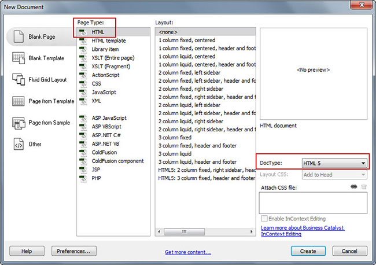The height and width of the screenshot is (265, 376).
Task: Click the JSP file icon
Action: pyautogui.click(x=83, y=170)
